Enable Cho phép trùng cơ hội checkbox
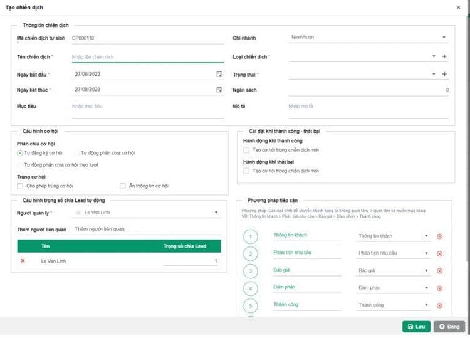Viewport: 470px width, 338px height. click(x=21, y=186)
